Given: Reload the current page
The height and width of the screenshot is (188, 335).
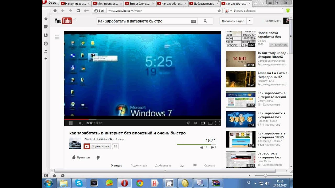Looking at the screenshot, I should tap(78, 11).
